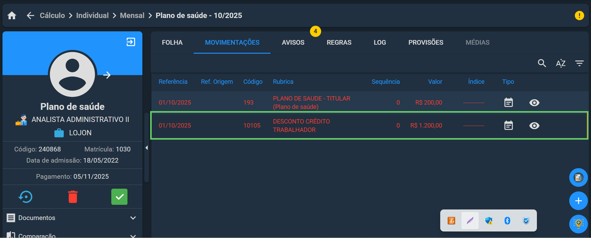This screenshot has height=238, width=591.
Task: Click the recalculate refresh icon
Action: 25,197
